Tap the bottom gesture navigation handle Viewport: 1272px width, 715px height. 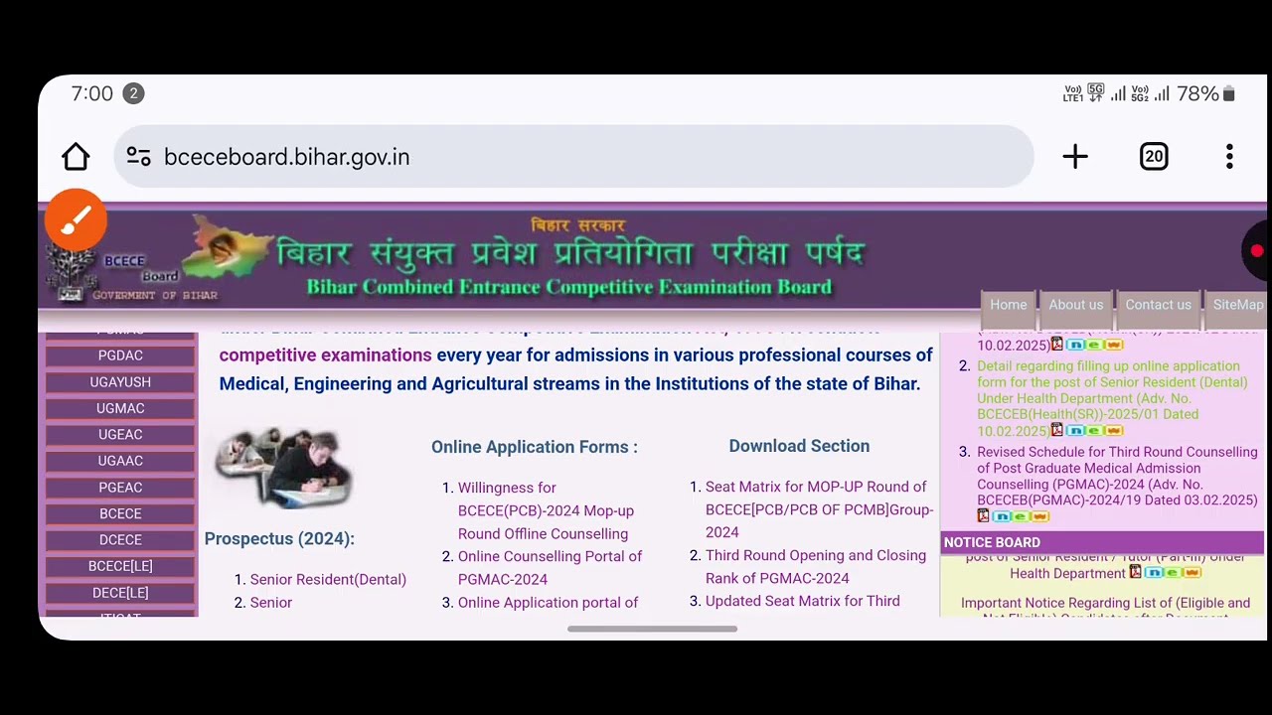click(652, 629)
